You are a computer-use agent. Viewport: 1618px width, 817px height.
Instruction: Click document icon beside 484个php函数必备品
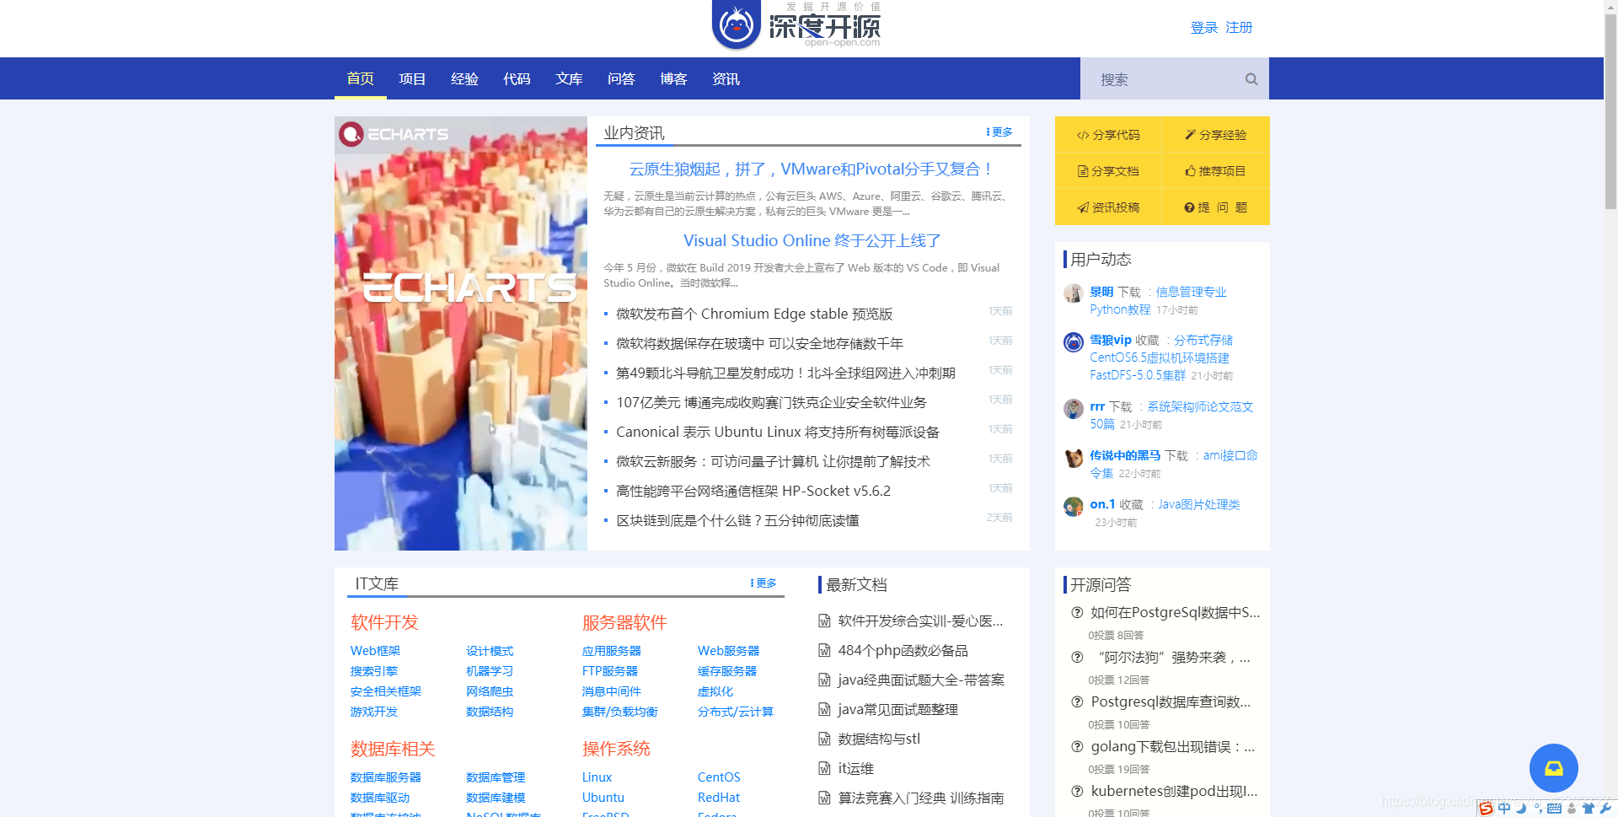pos(824,651)
